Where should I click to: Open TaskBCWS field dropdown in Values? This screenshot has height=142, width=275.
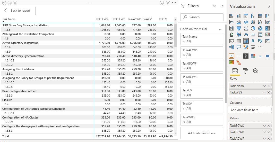pos(264,126)
